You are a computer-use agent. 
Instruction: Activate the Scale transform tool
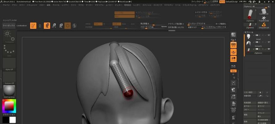click(x=54, y=26)
